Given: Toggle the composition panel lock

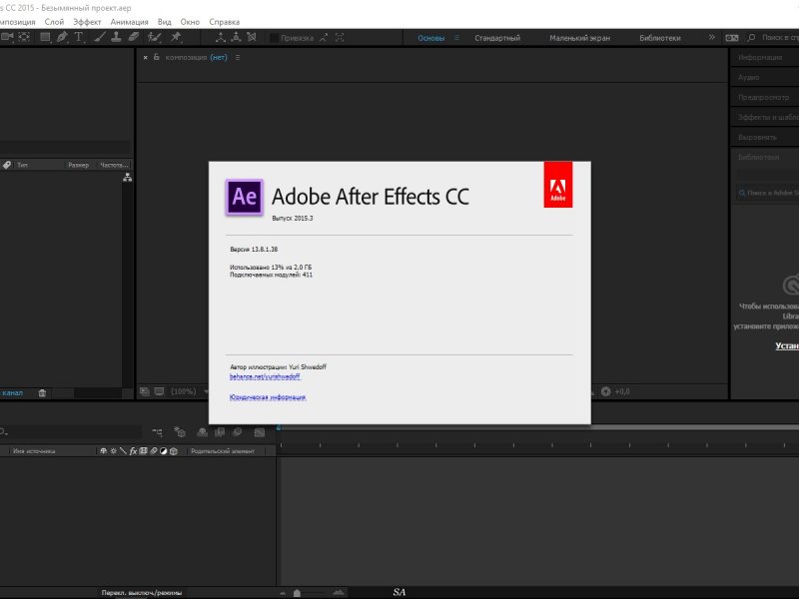Looking at the screenshot, I should [157, 57].
